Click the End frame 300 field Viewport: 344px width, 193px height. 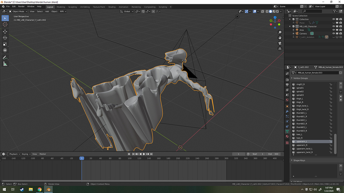click(x=273, y=154)
